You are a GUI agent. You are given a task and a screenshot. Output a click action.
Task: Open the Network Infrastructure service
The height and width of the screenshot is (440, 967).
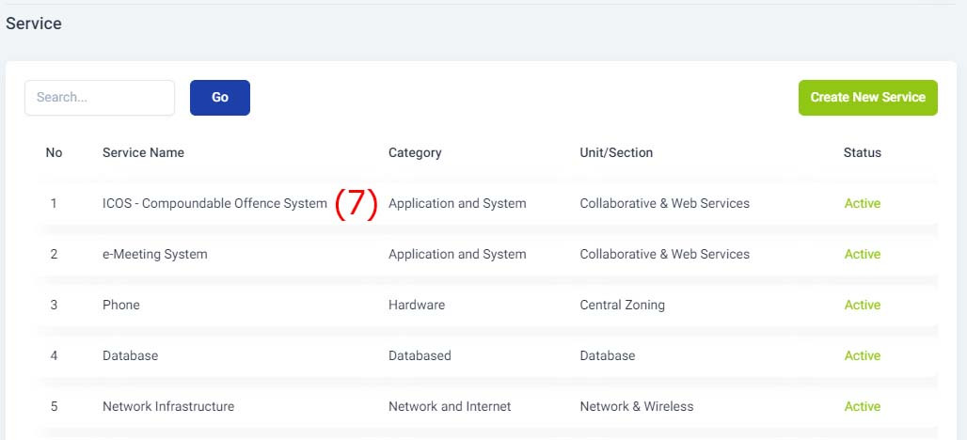168,407
